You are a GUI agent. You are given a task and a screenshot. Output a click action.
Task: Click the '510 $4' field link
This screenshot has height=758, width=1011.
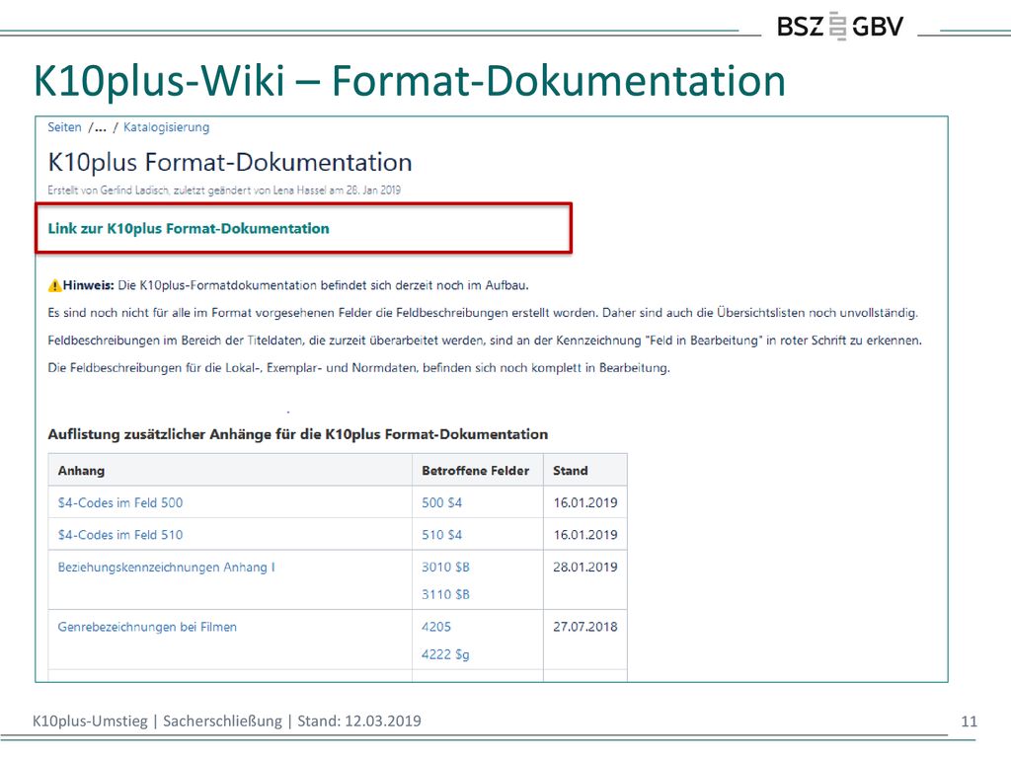tap(441, 535)
